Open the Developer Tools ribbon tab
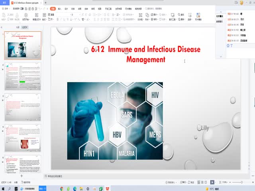Viewport: 255px width, 191px height. pos(108,9)
